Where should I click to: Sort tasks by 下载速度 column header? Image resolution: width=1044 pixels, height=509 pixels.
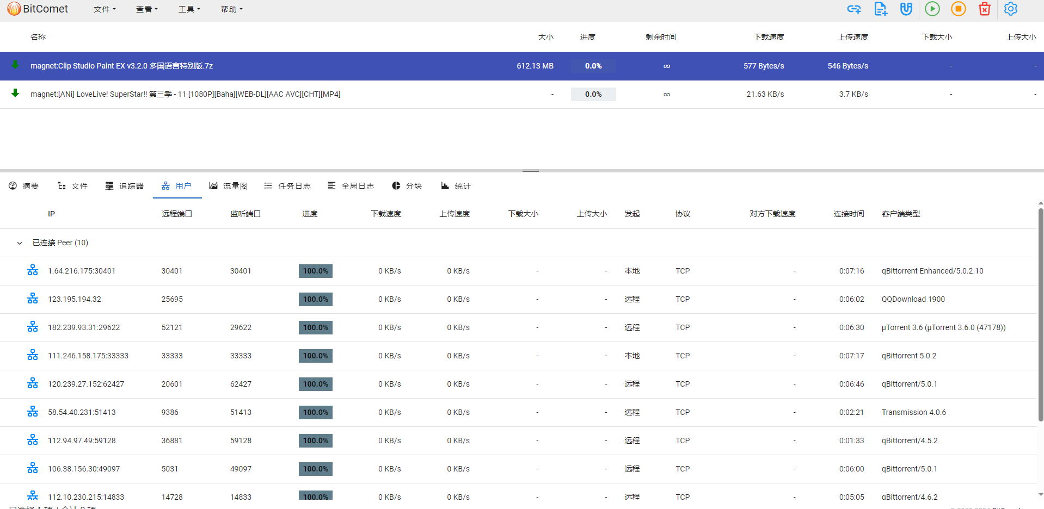coord(769,37)
